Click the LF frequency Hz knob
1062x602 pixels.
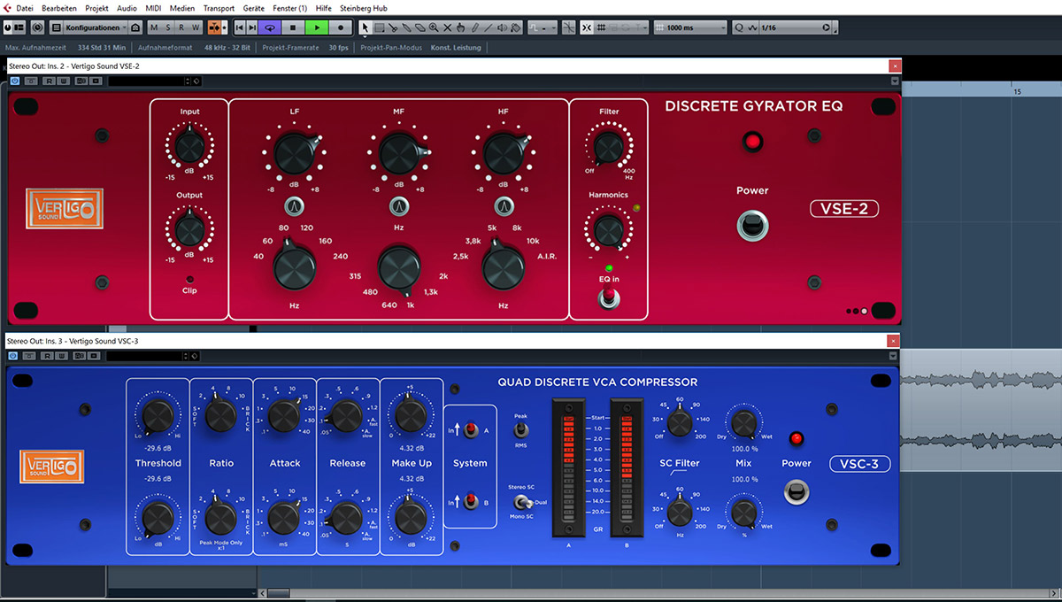point(295,268)
